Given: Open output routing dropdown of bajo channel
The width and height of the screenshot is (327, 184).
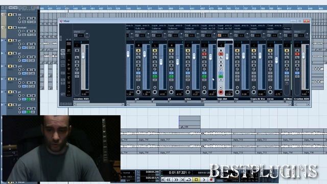Looking at the screenshot, I should coord(208,28).
